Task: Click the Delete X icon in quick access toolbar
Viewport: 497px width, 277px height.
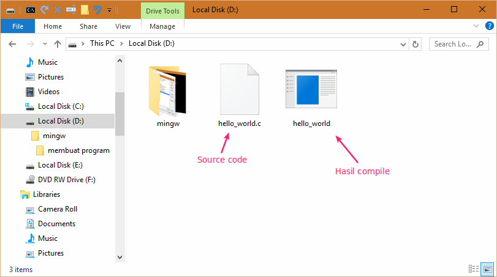Action: click(58, 10)
